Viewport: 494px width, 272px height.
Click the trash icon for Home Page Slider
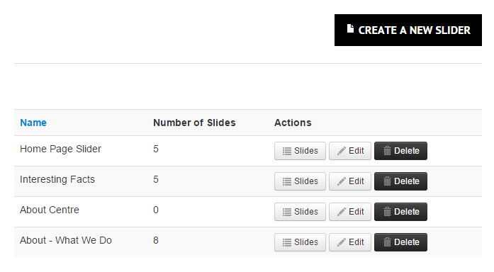coord(387,151)
